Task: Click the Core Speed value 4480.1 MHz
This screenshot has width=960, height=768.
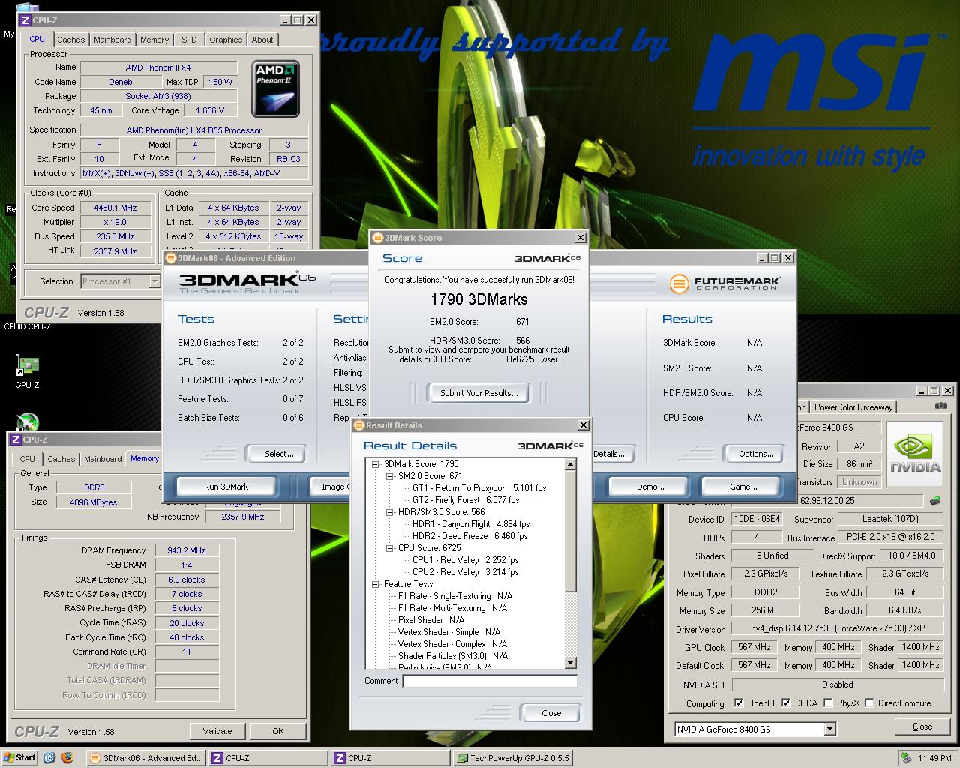Action: (115, 208)
